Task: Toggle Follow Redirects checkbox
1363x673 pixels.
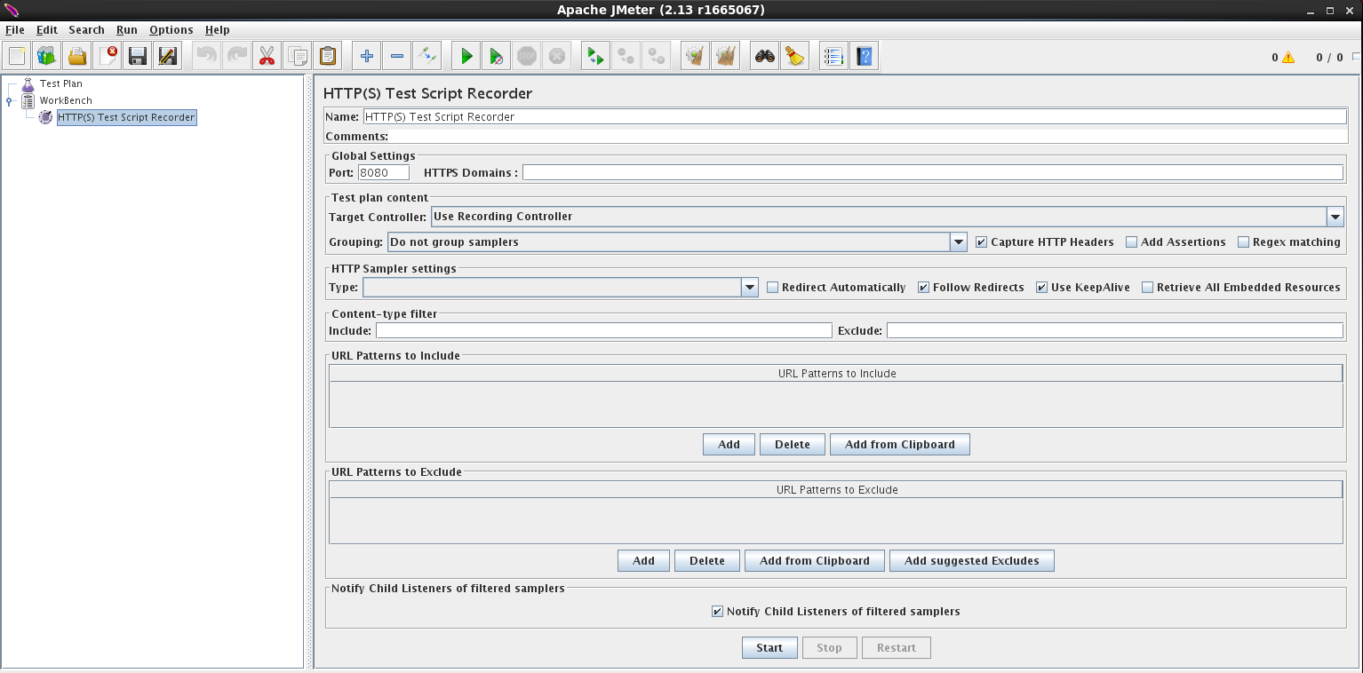Action: [x=924, y=287]
